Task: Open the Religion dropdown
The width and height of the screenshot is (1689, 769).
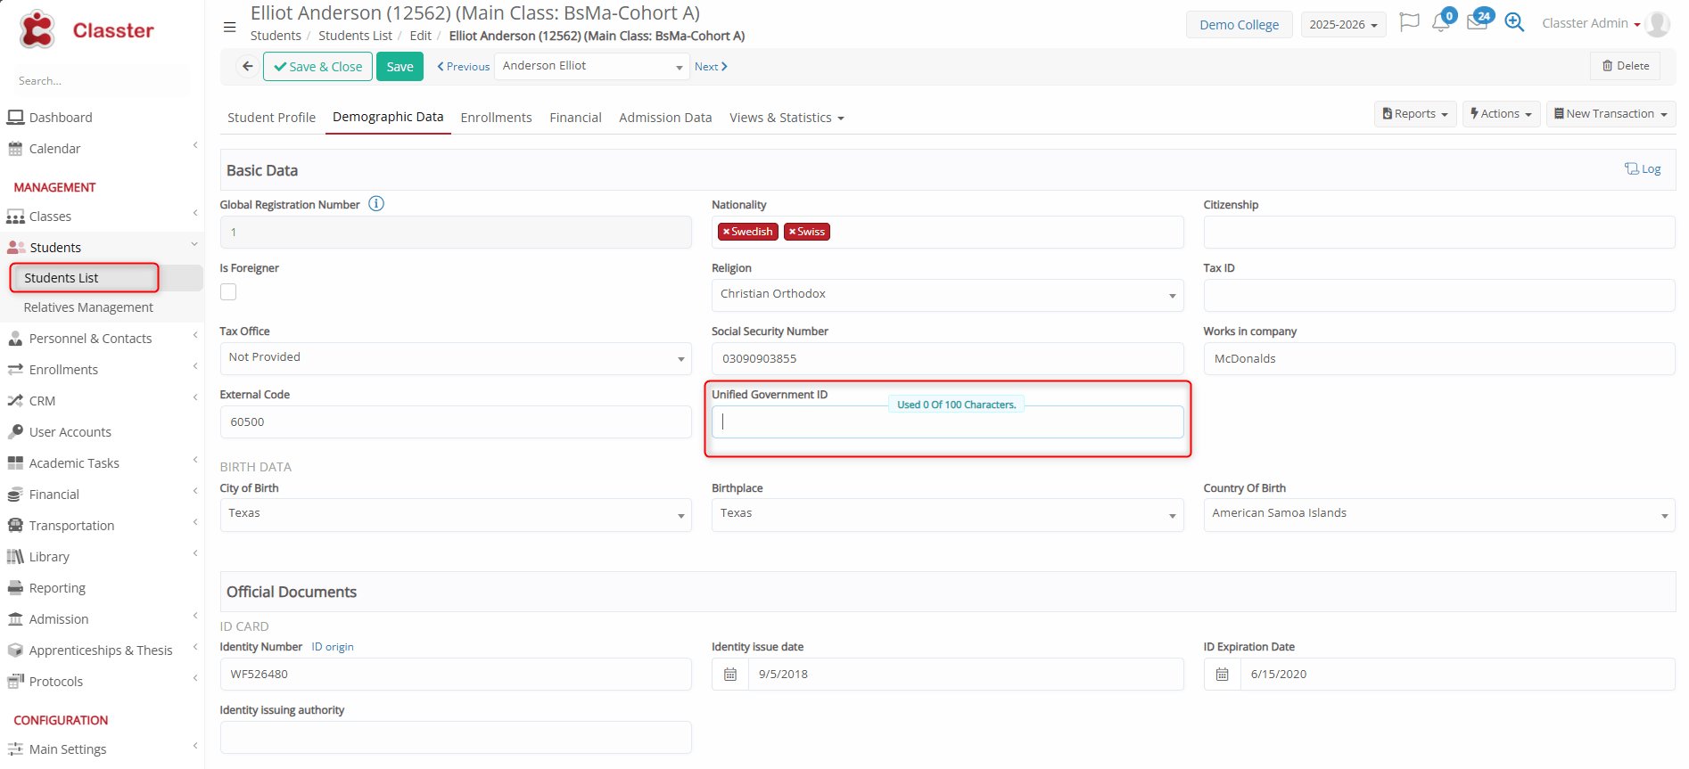Action: click(946, 295)
